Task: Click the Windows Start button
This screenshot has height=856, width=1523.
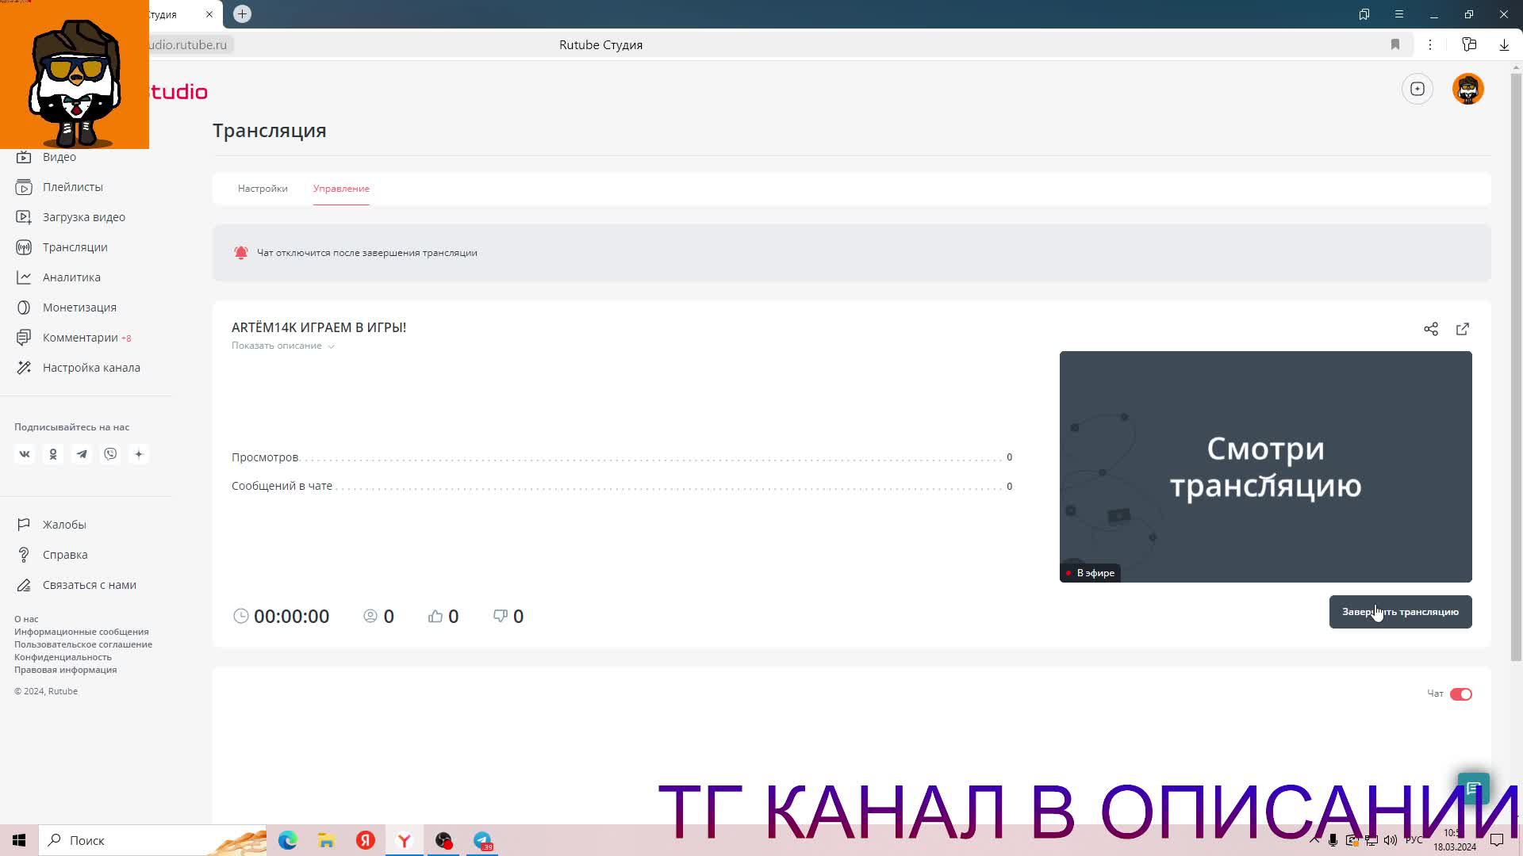Action: click(19, 840)
